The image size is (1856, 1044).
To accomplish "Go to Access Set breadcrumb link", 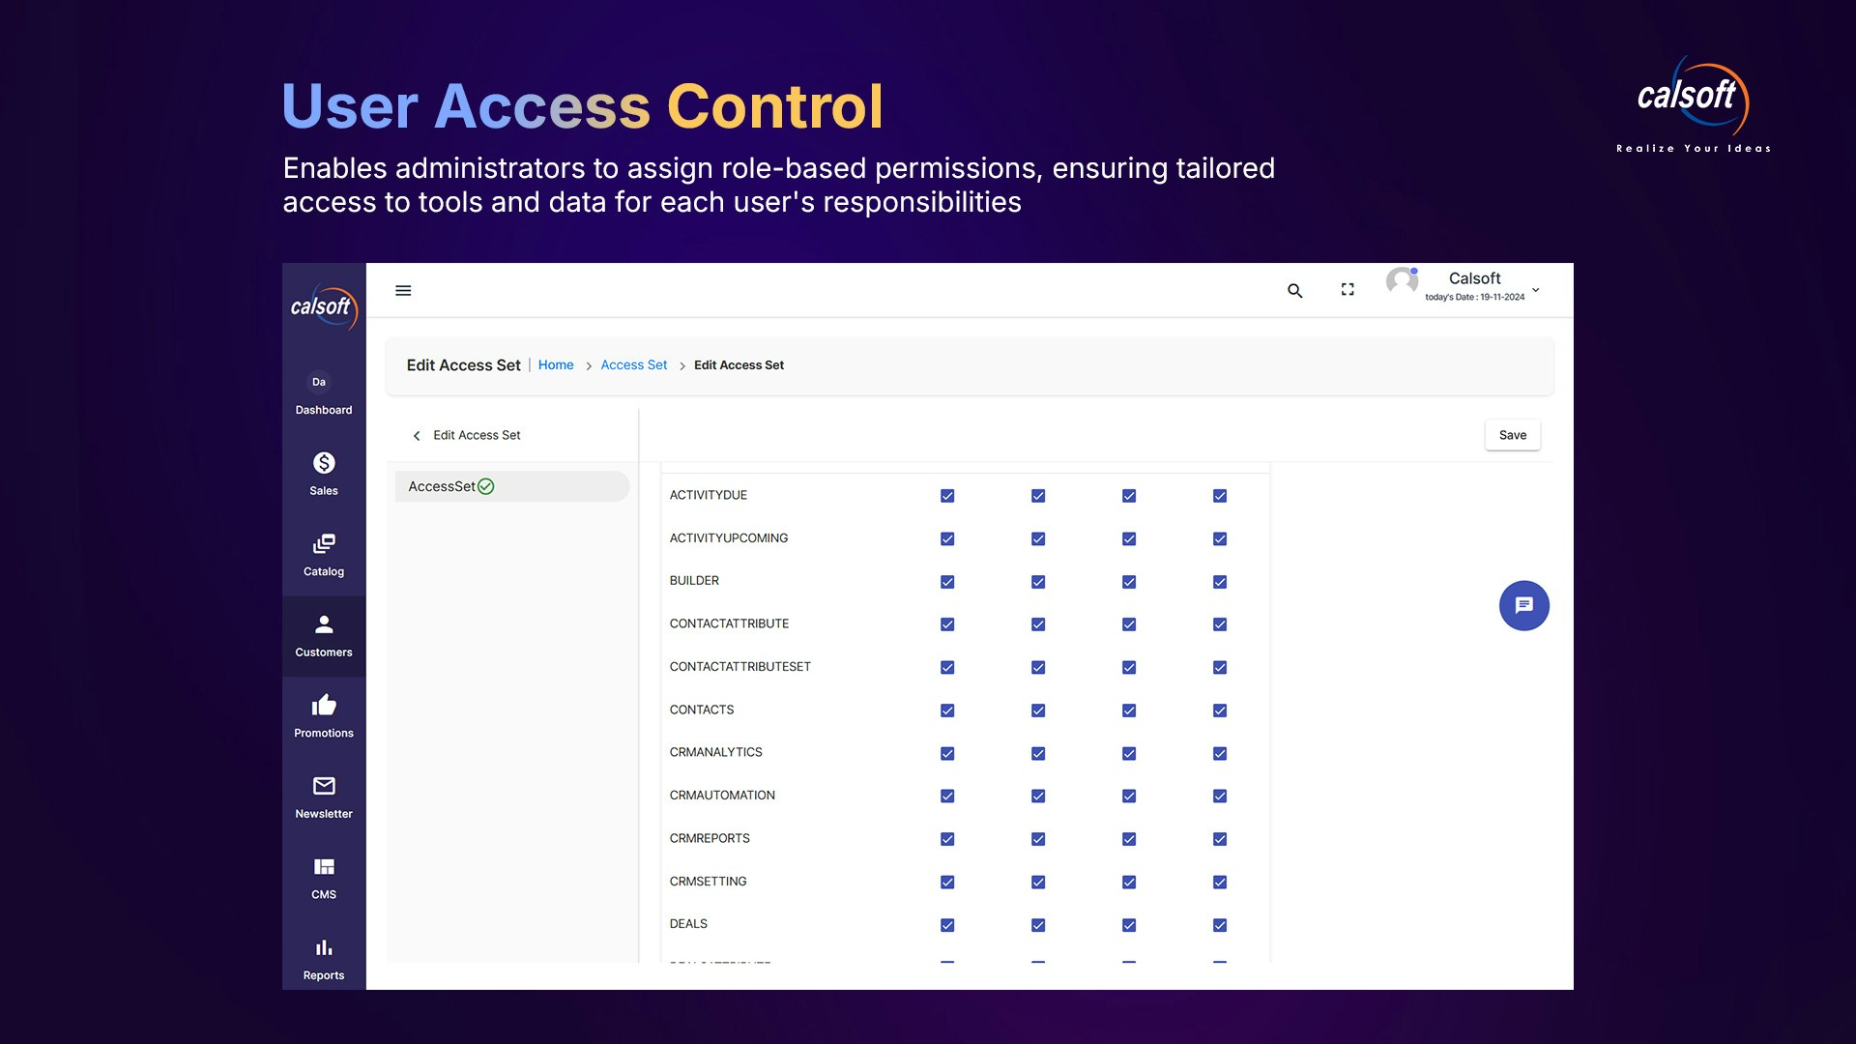I will (x=634, y=365).
